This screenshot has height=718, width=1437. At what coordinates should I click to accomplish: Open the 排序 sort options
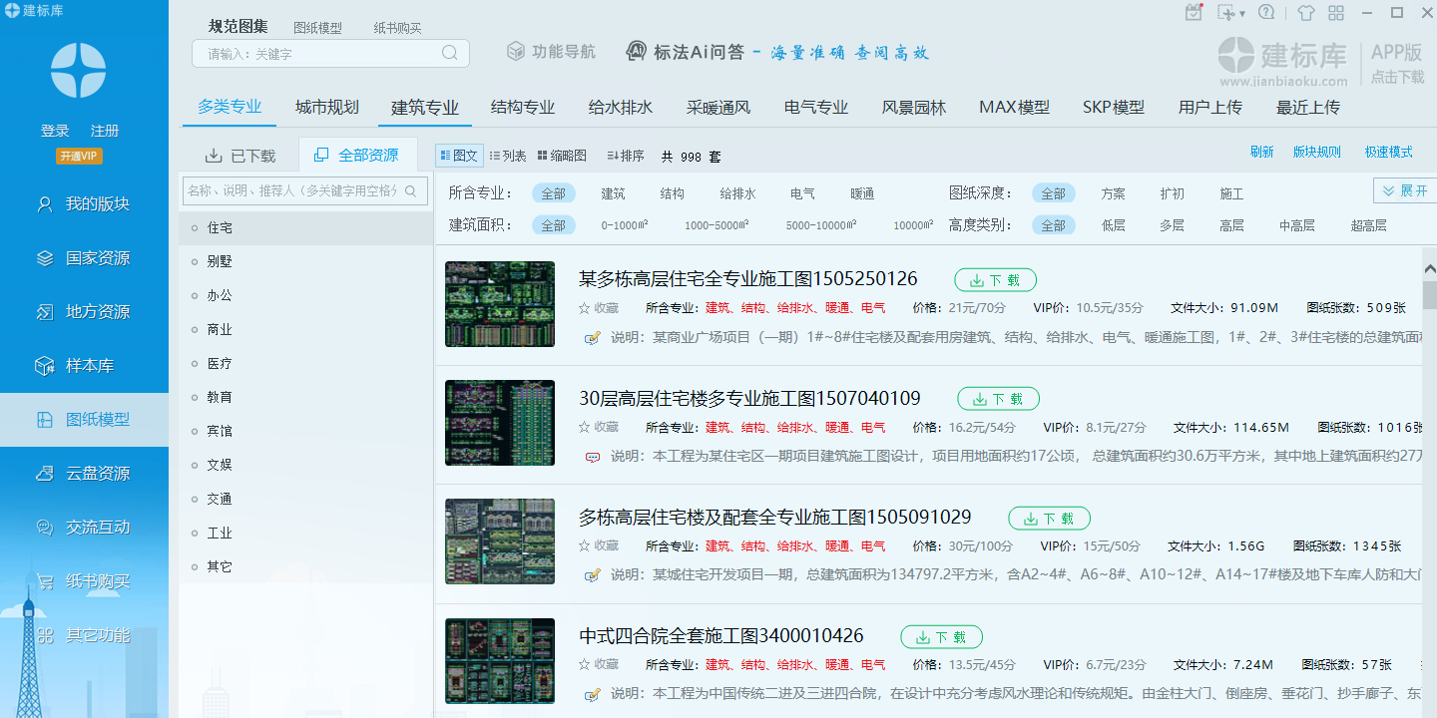coord(626,156)
